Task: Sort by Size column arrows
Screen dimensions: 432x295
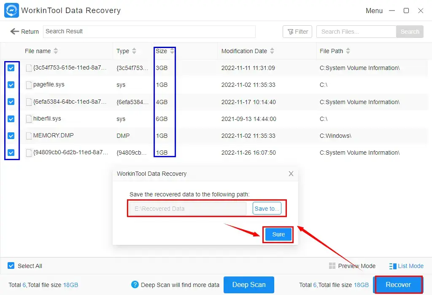Action: pyautogui.click(x=172, y=51)
